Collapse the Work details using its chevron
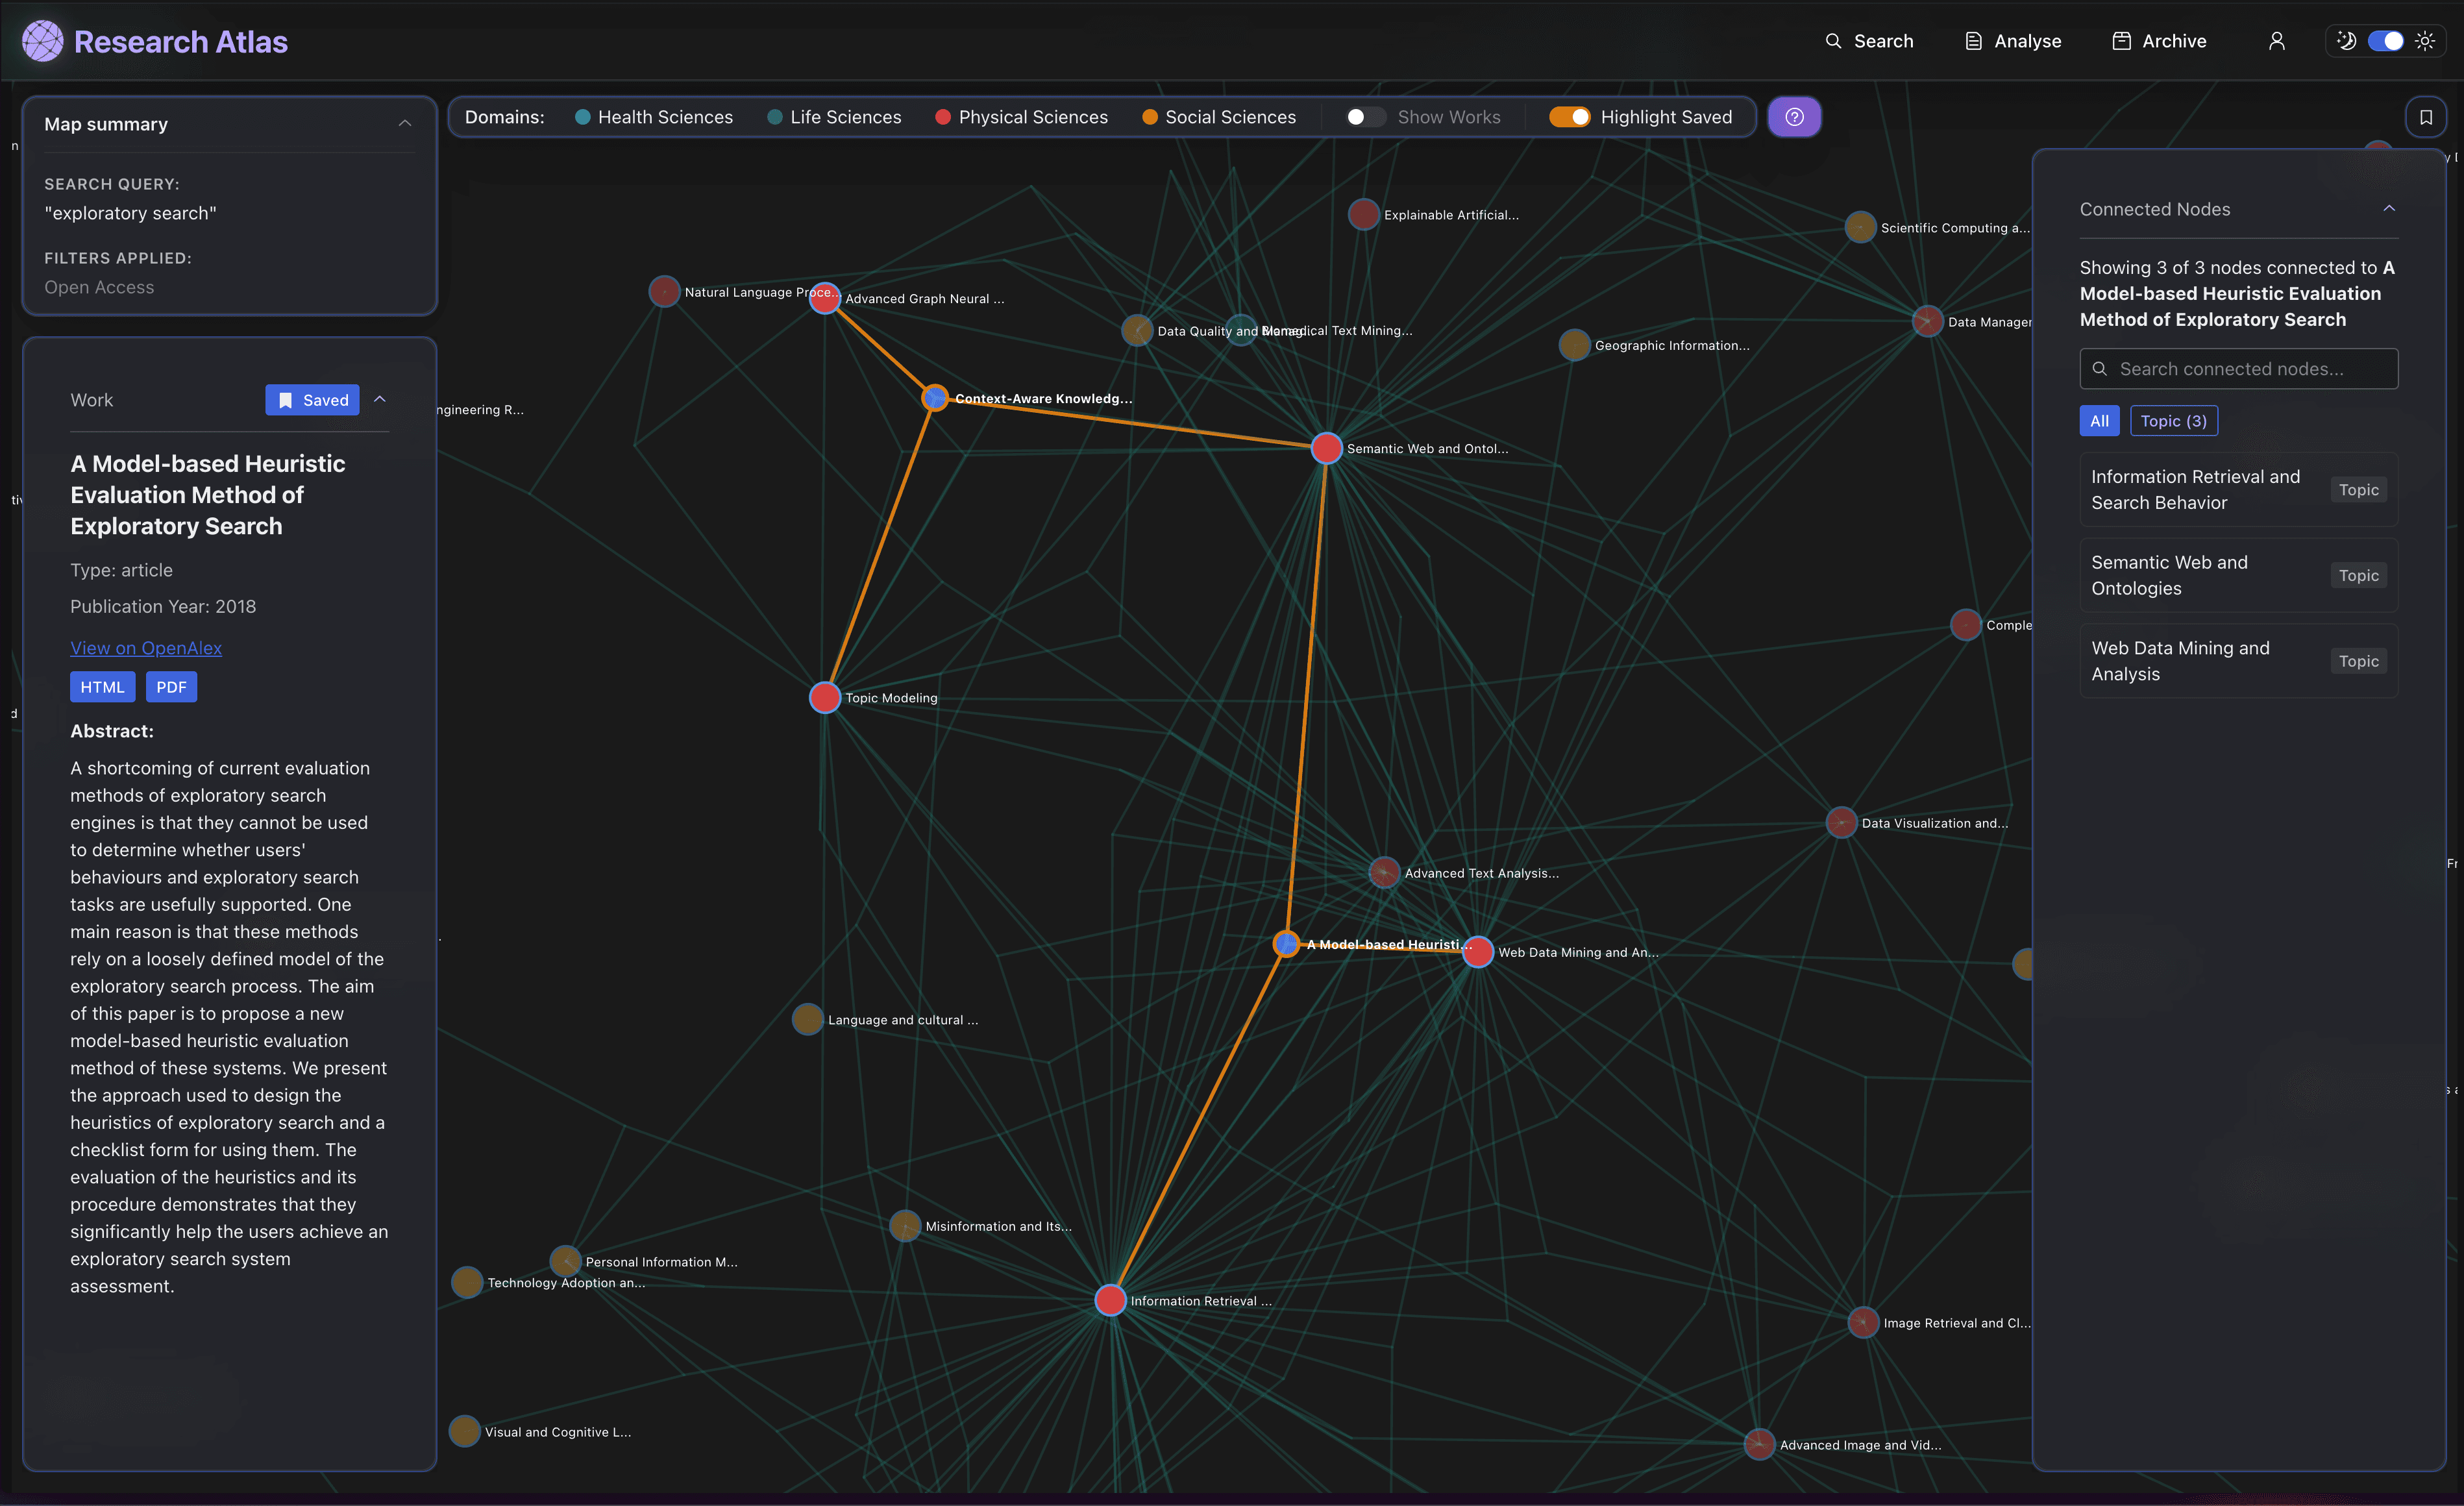 [380, 399]
